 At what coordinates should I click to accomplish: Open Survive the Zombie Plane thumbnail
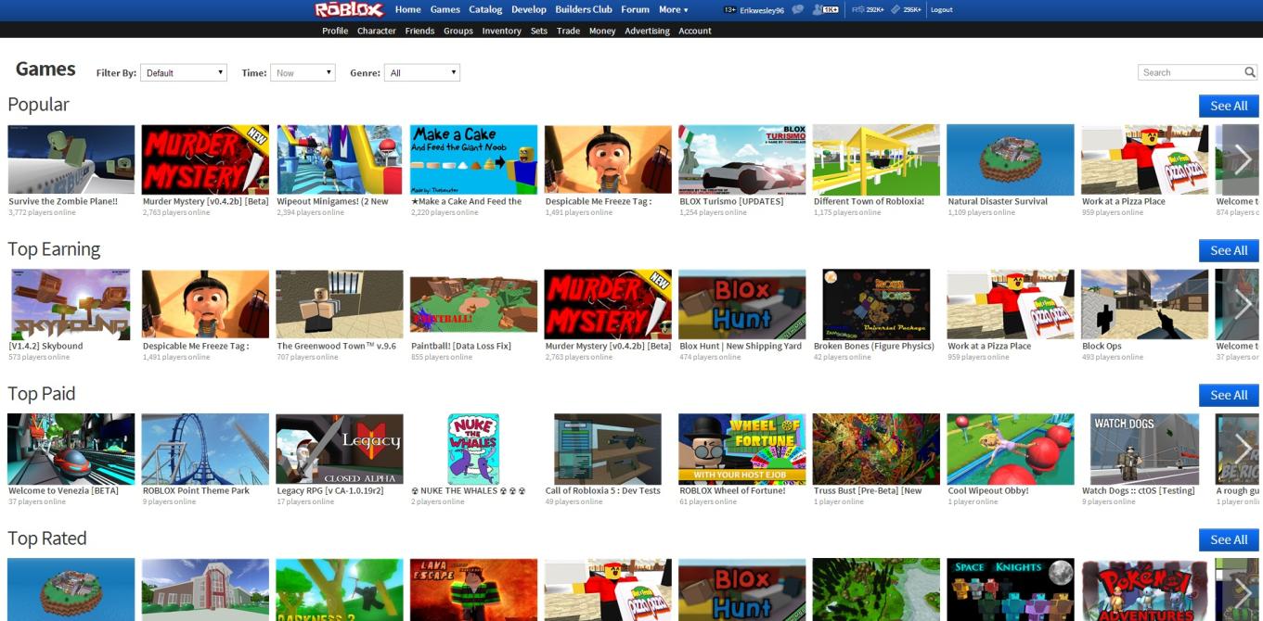[71, 159]
